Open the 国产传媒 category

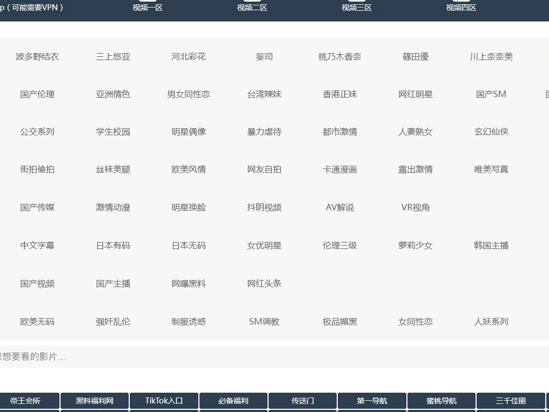pyautogui.click(x=38, y=208)
